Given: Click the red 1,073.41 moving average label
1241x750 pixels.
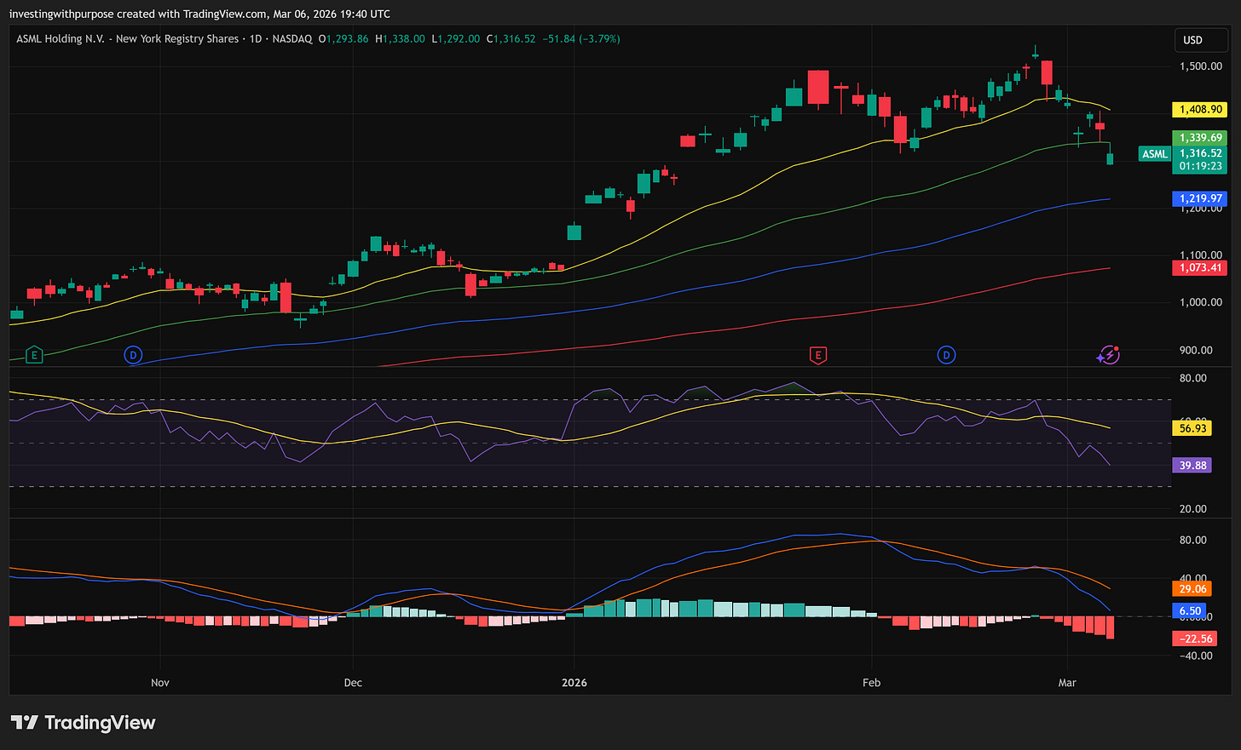Looking at the screenshot, I should (1200, 267).
